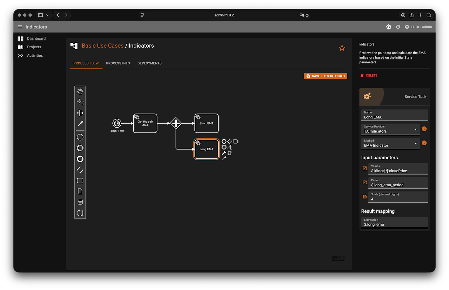Open theme settings via the header gear icon

(388, 27)
